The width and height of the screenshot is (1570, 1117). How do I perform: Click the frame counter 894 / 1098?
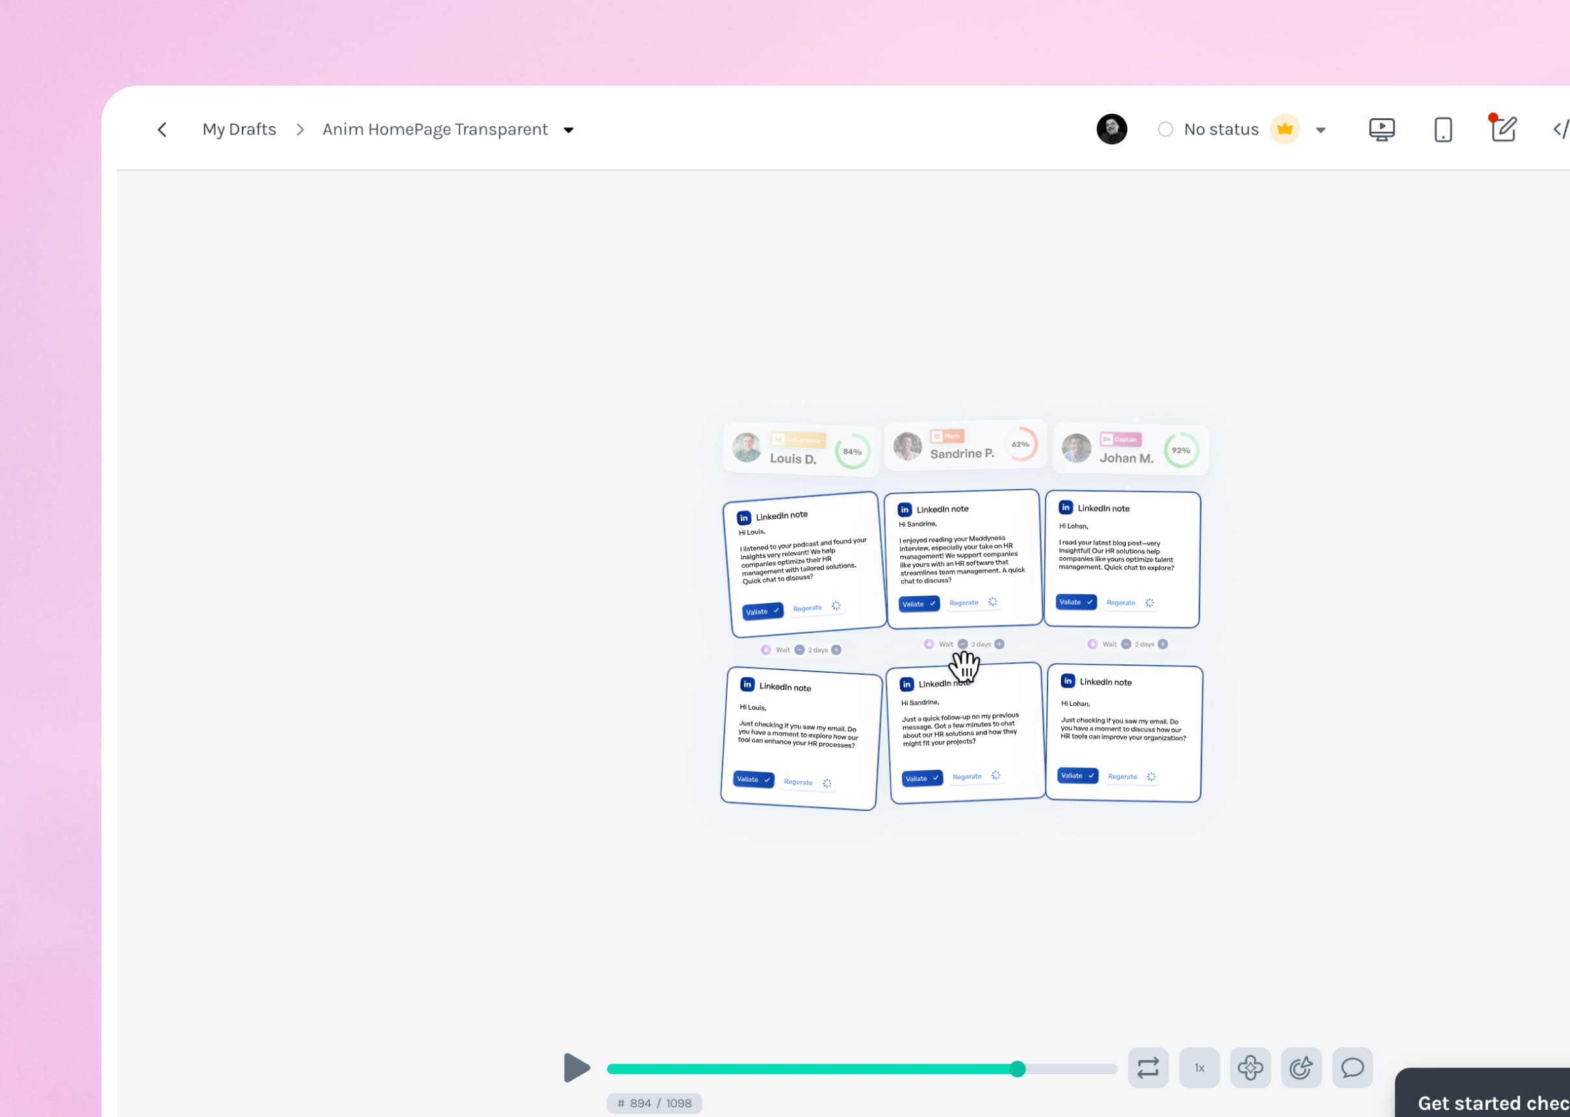[x=654, y=1103]
